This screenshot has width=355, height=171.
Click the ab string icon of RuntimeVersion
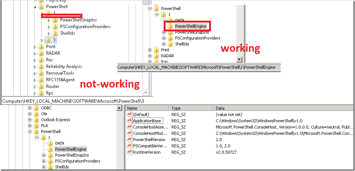click(130, 152)
